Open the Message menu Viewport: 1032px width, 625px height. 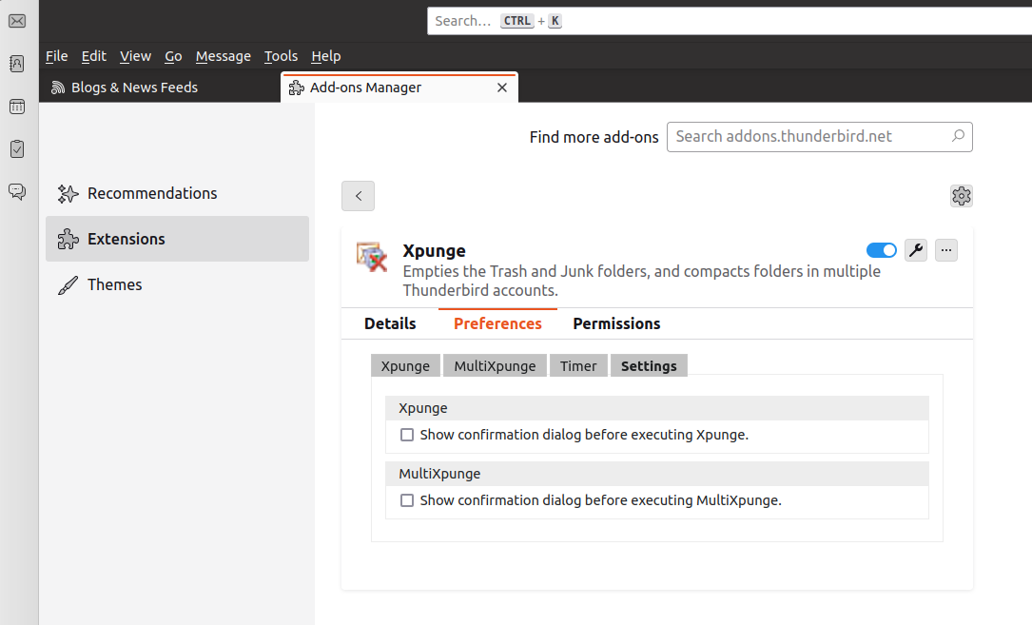click(223, 56)
